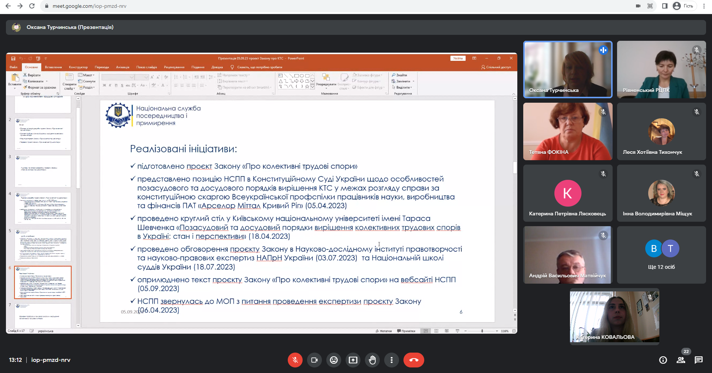Collapse the PowerPoint ribbon chevron
This screenshot has height=373, width=712.
[514, 94]
